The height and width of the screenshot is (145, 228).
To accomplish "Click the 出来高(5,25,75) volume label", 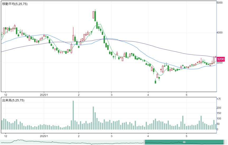I will (x=13, y=100).
